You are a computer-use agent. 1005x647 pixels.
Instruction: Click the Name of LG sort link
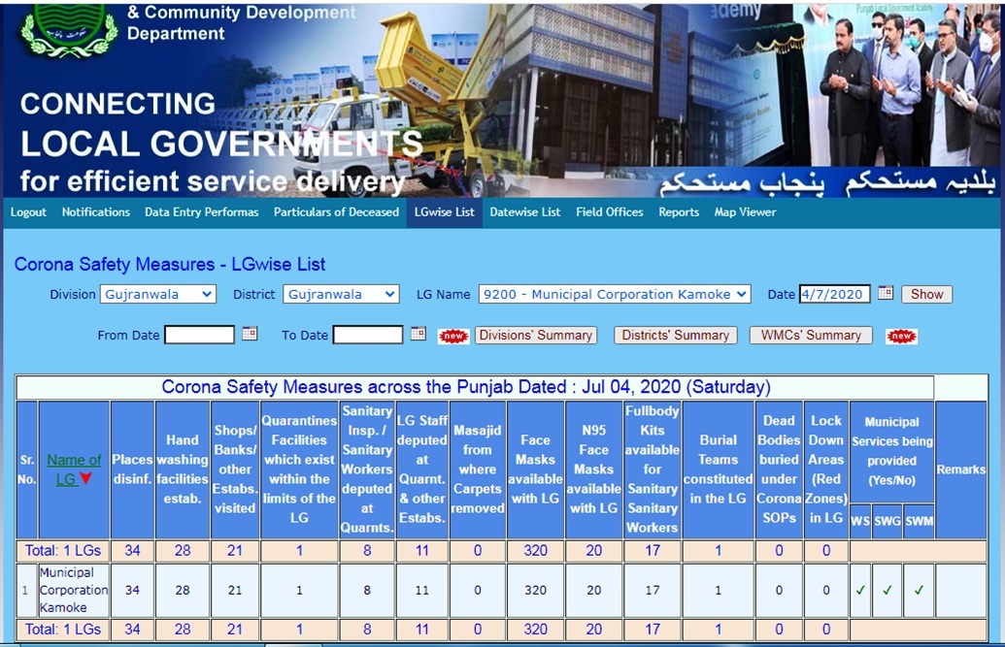(74, 469)
